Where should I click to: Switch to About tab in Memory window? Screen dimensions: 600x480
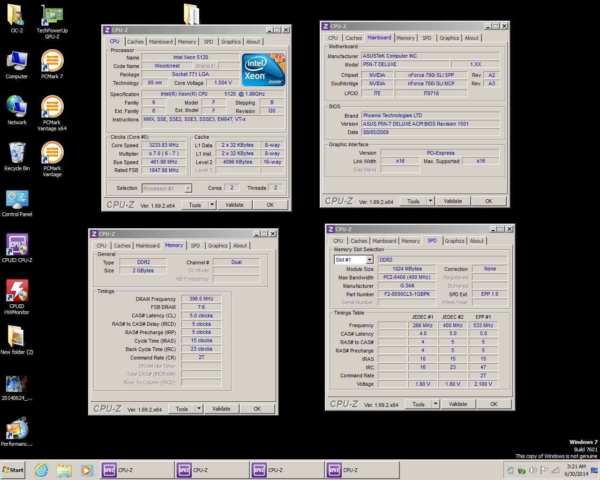coord(240,246)
